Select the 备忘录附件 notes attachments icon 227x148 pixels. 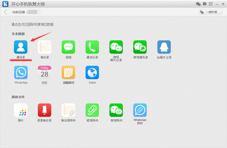pos(68,110)
